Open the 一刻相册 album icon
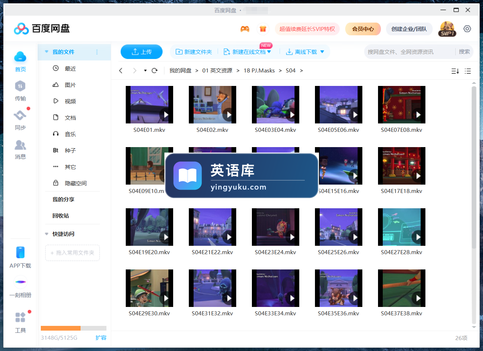 20,282
